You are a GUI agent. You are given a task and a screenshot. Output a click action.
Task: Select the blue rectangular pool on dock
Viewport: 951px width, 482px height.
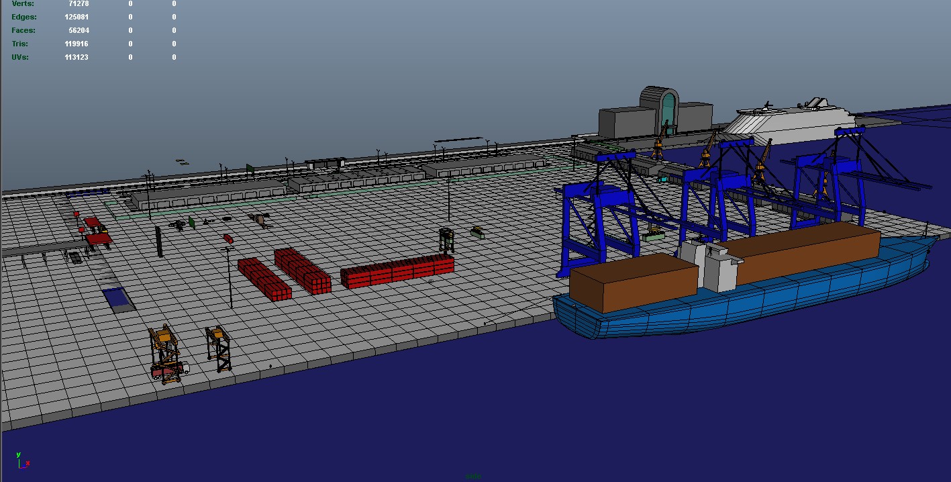(118, 298)
